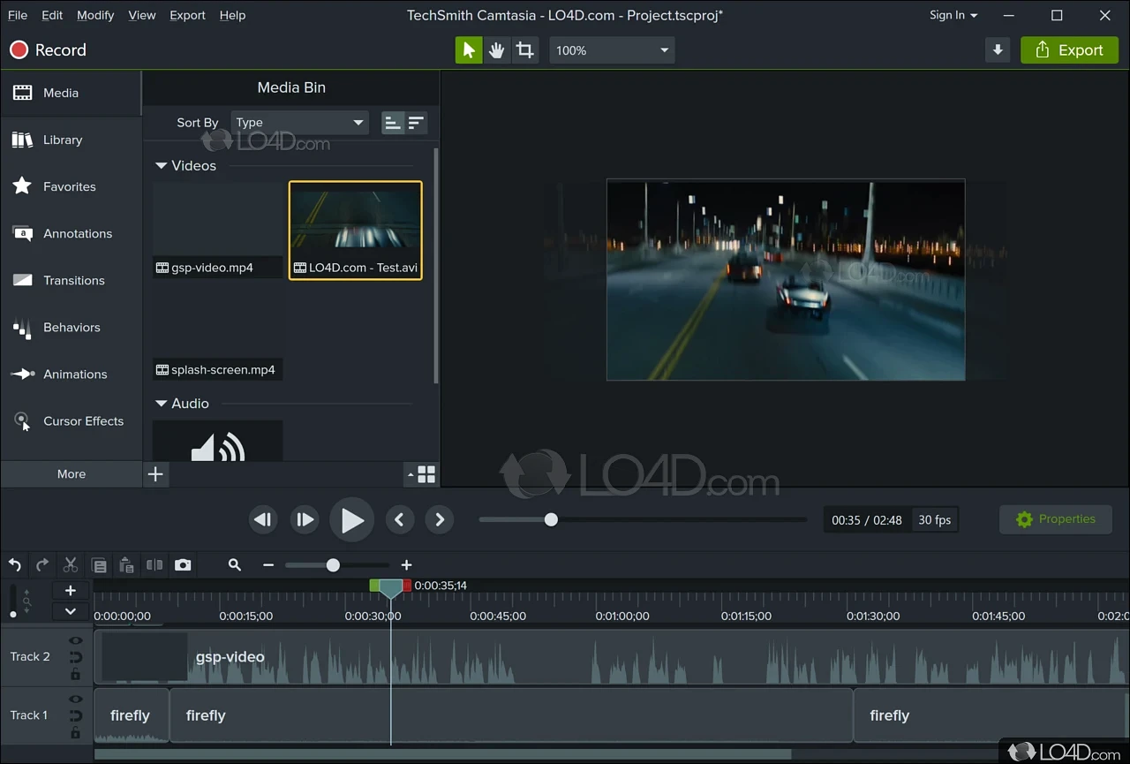Screen dimensions: 1130x764
Task: Click the timeline zoom slider handle
Action: point(333,565)
